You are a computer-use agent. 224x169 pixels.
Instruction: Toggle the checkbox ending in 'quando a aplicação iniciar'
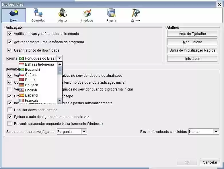pyautogui.click(x=10, y=82)
